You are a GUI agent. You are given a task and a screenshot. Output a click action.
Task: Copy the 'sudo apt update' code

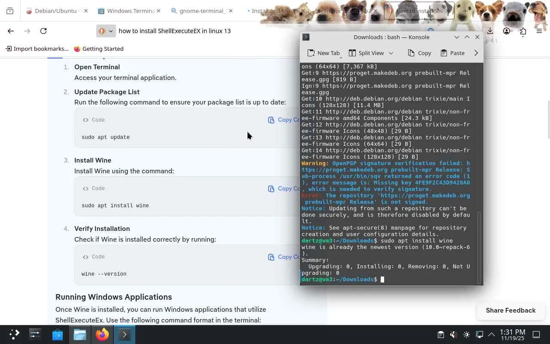[284, 120]
